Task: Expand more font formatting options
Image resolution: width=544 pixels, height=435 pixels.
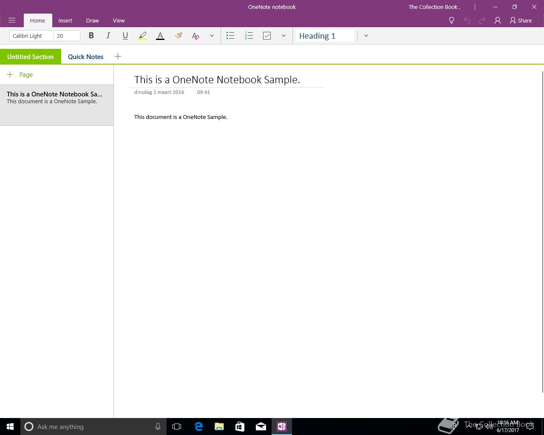Action: tap(212, 36)
